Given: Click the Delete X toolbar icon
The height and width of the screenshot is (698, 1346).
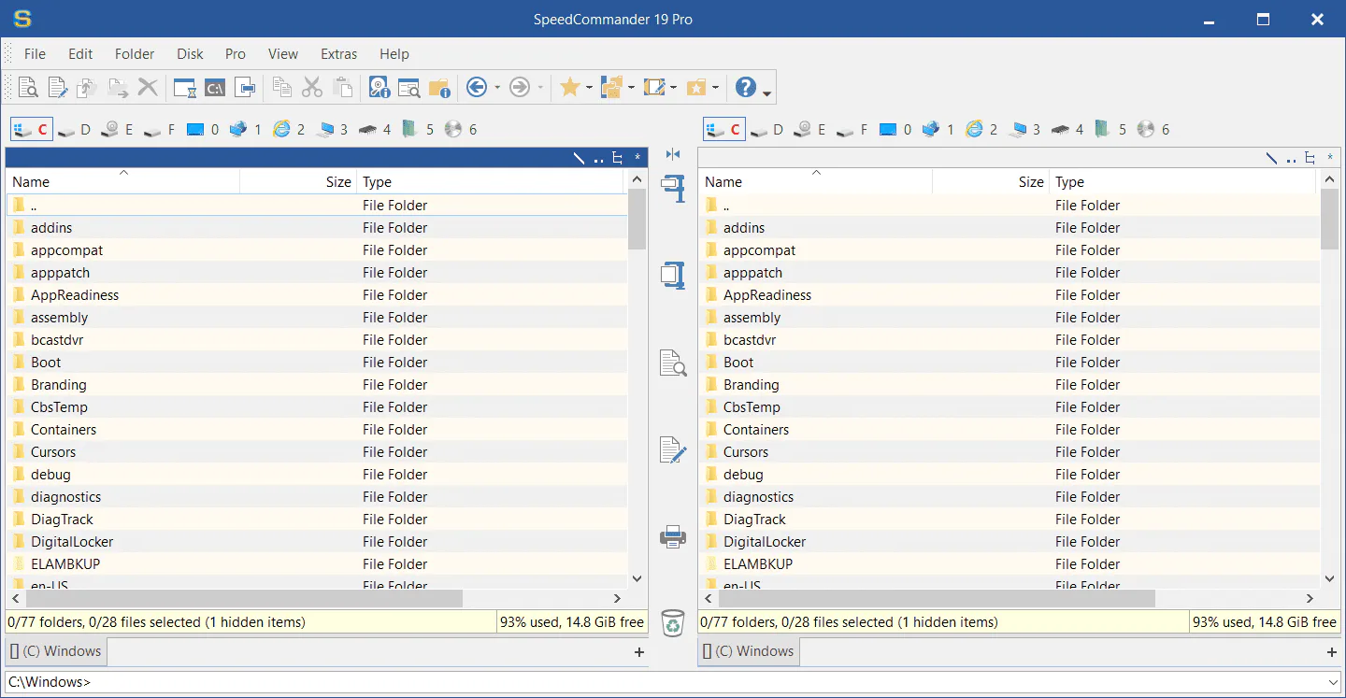Looking at the screenshot, I should 148,88.
